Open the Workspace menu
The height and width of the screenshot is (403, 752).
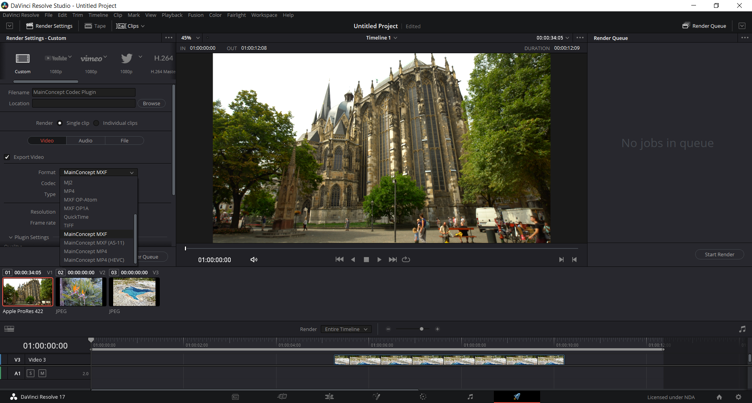click(264, 15)
